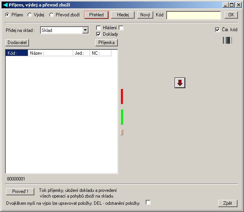Open the Přidej na sklad dropdown
This screenshot has width=244, height=212.
pos(85,30)
